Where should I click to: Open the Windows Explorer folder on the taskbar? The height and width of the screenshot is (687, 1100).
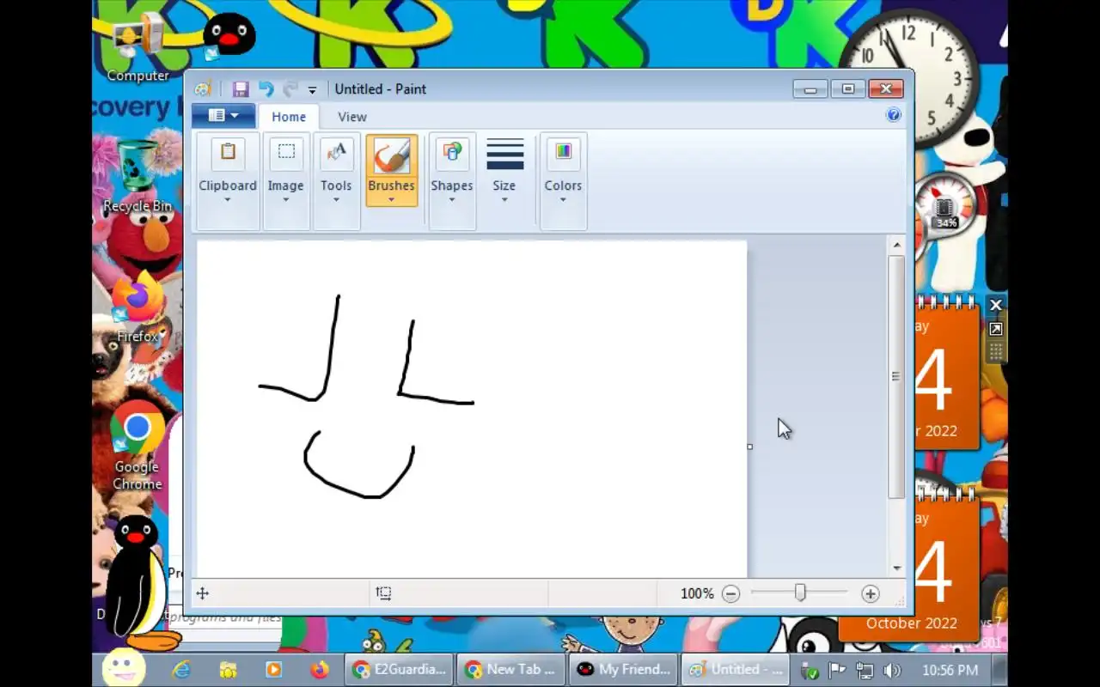click(x=228, y=670)
